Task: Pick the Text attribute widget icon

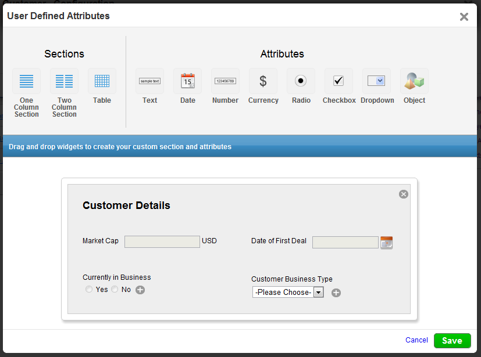Action: (x=149, y=81)
